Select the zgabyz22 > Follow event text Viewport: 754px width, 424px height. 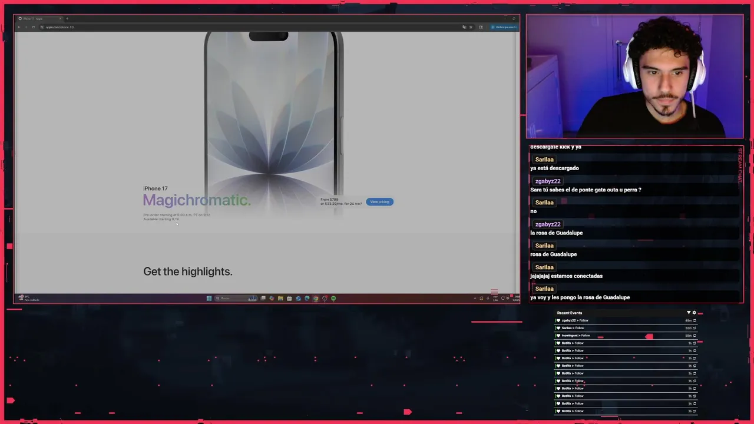click(x=575, y=320)
